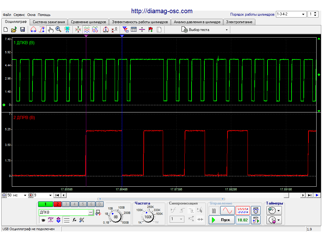Screen dimensions: 325x233
Task: Create a new file with blank page icon
Action: click(6, 30)
